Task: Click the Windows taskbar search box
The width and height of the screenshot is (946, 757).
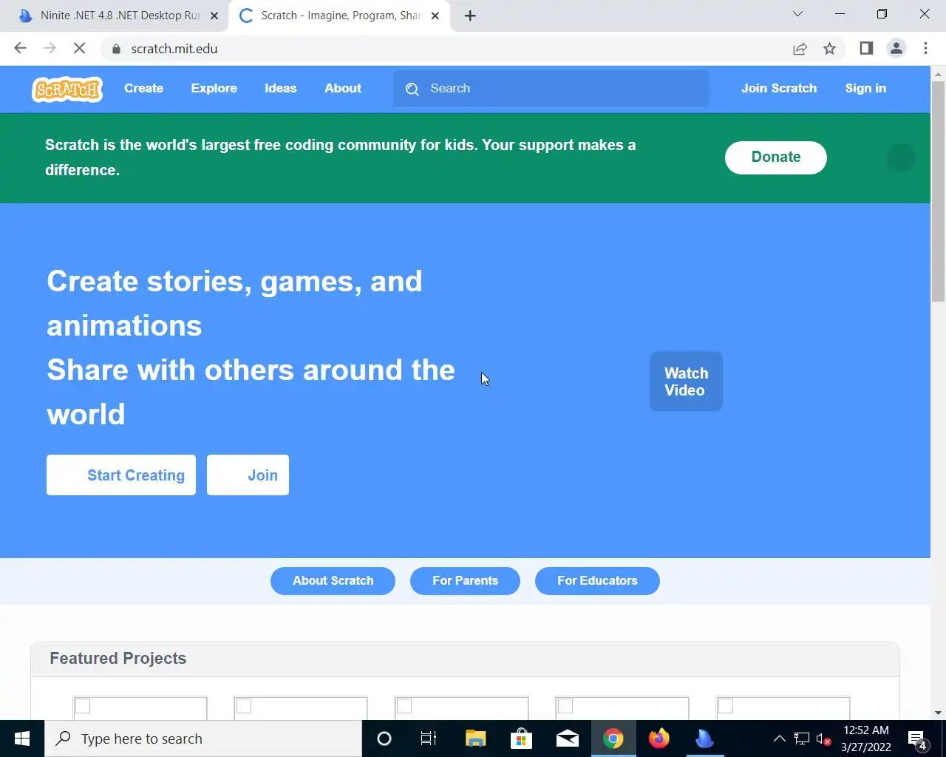Action: pos(203,739)
